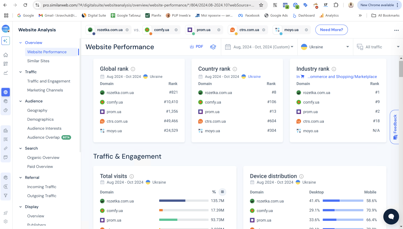Download the report as PDF
This screenshot has width=403, height=229.
tap(196, 47)
